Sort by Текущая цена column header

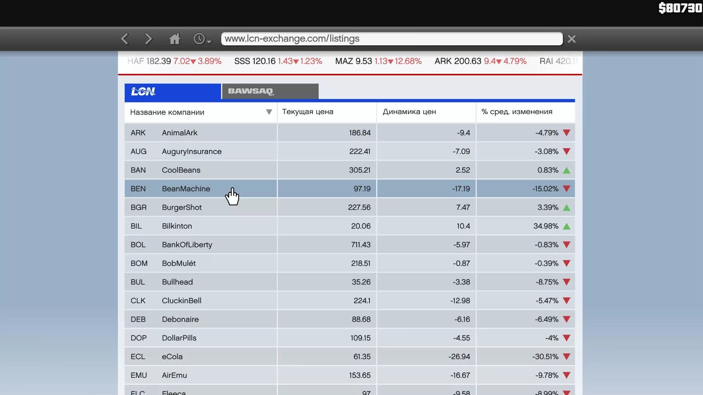point(308,112)
